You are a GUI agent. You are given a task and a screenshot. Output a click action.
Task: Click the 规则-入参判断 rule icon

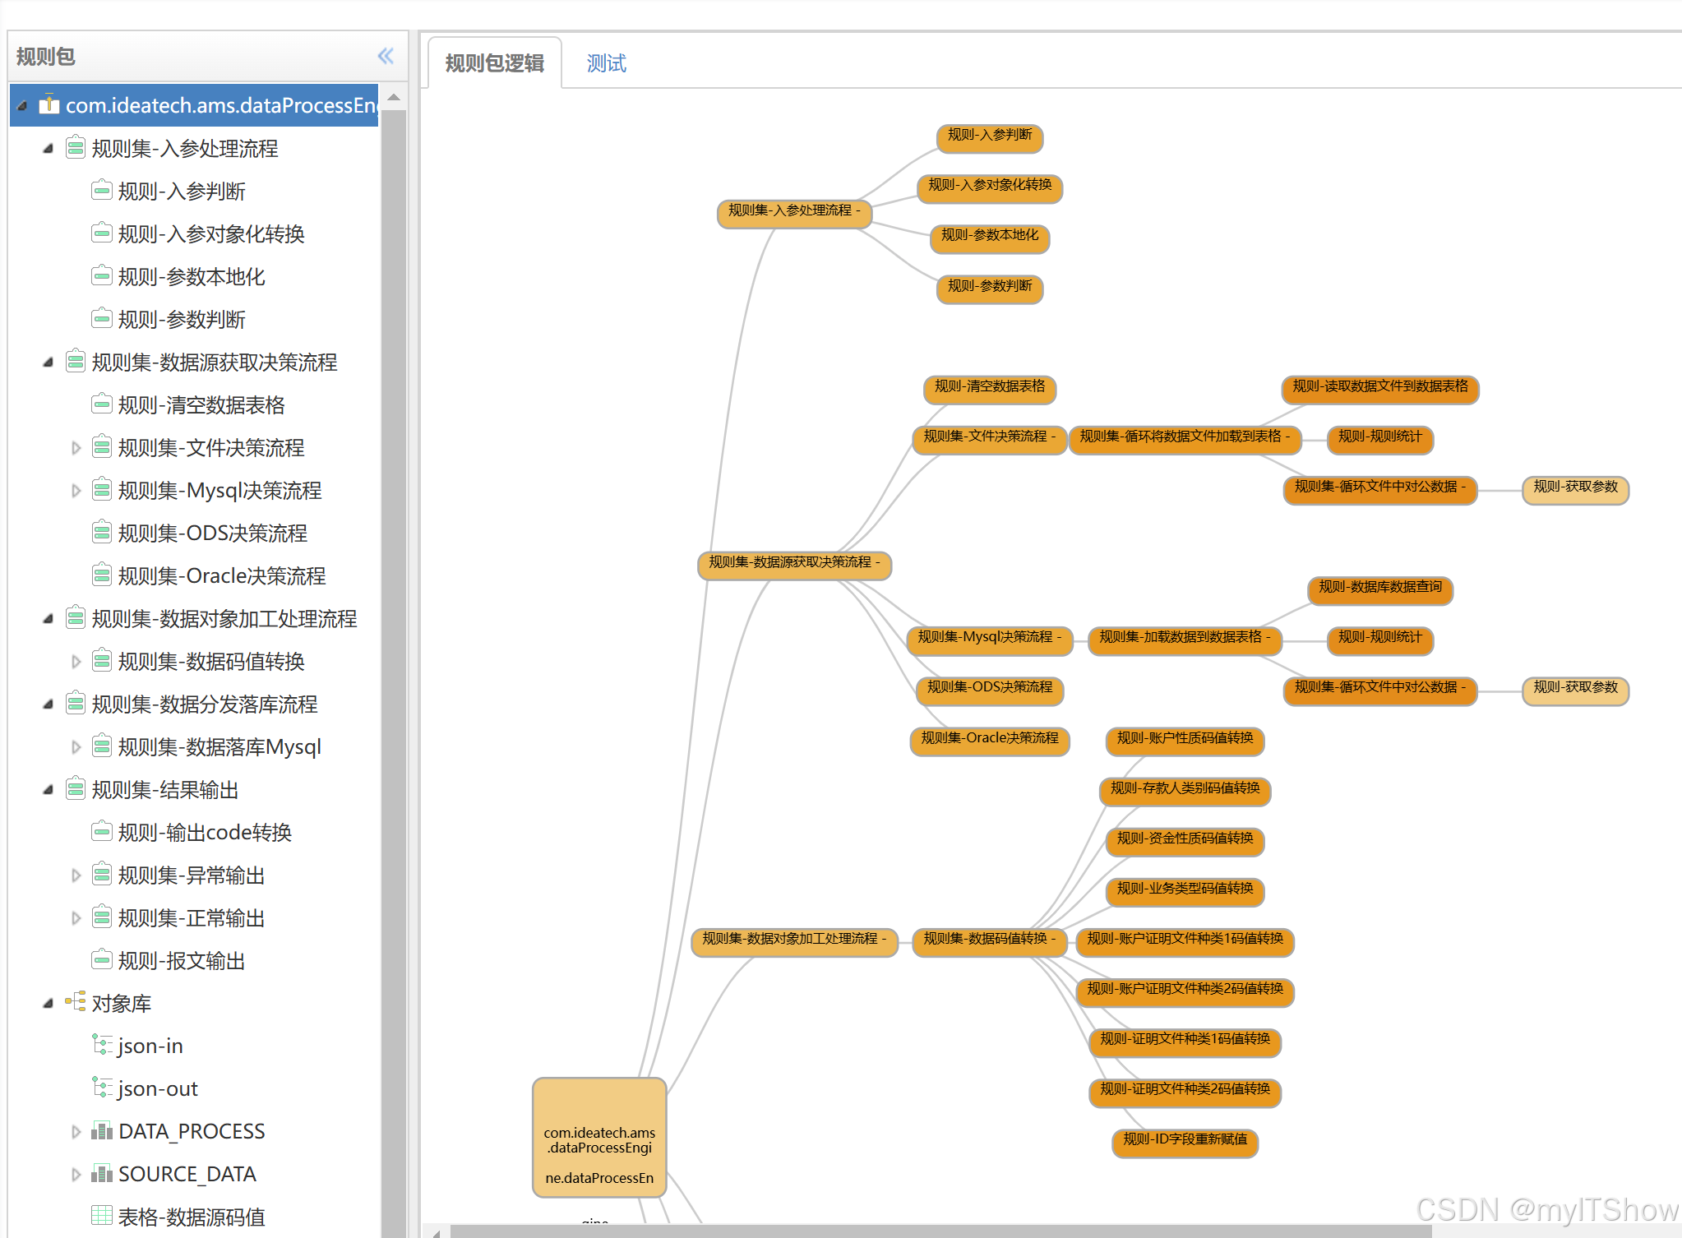[102, 191]
